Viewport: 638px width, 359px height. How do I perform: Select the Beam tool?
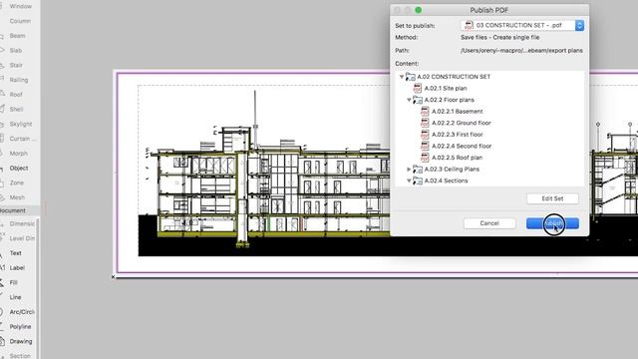tap(17, 36)
